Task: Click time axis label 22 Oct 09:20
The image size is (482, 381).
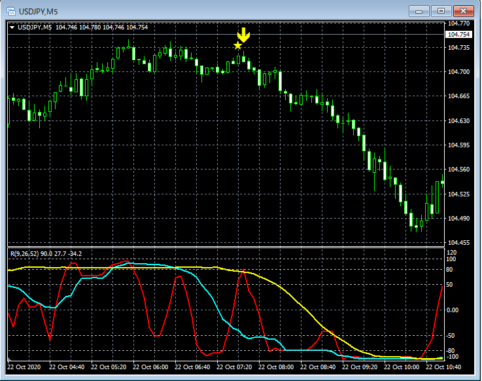Action: [x=359, y=367]
